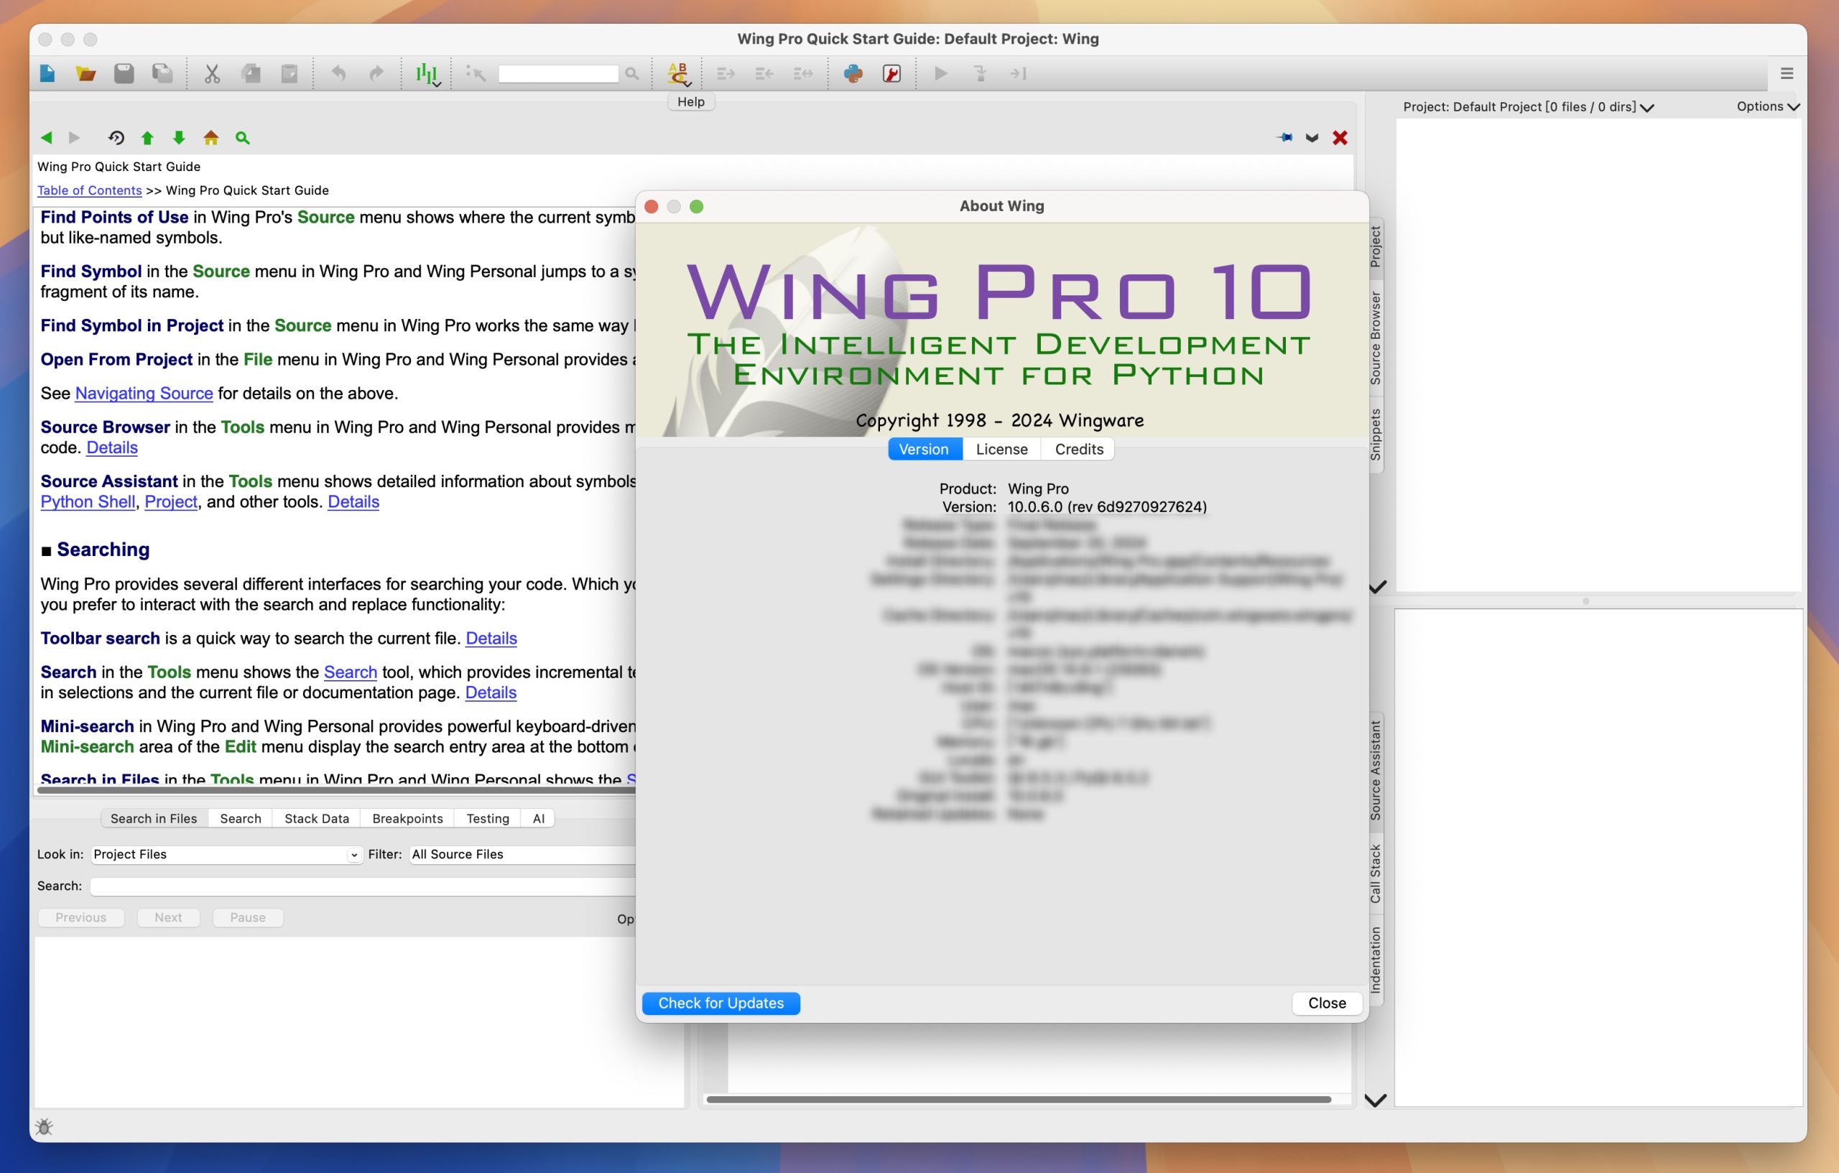This screenshot has width=1839, height=1173.
Task: Click the chevron below the Snippets tab
Action: click(x=1377, y=586)
